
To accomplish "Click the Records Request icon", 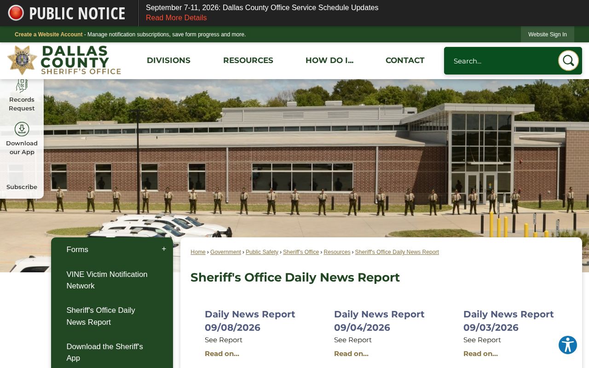I will (x=22, y=86).
